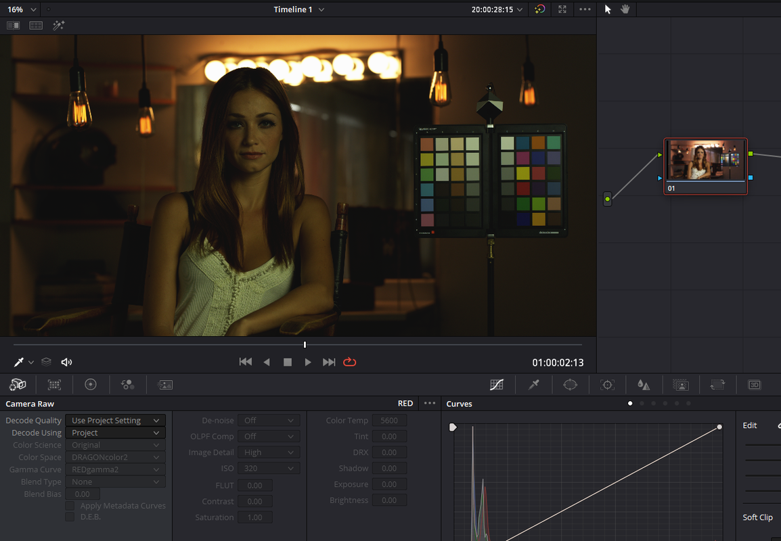
Task: Open the Blur palette
Action: (x=644, y=384)
